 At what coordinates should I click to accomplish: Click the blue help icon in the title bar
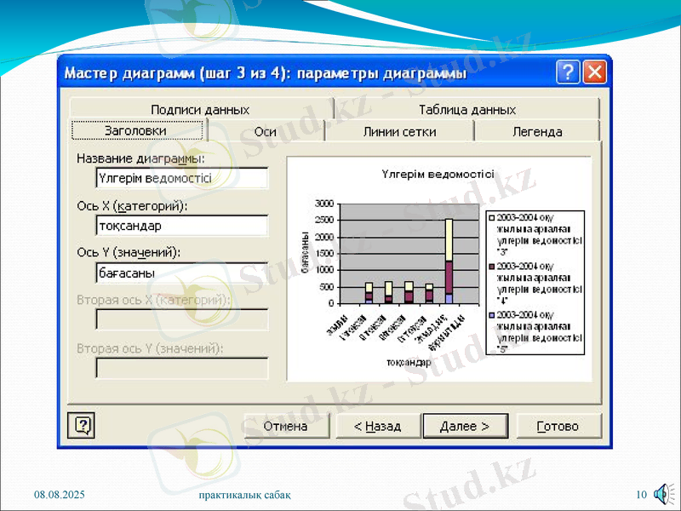pos(567,73)
